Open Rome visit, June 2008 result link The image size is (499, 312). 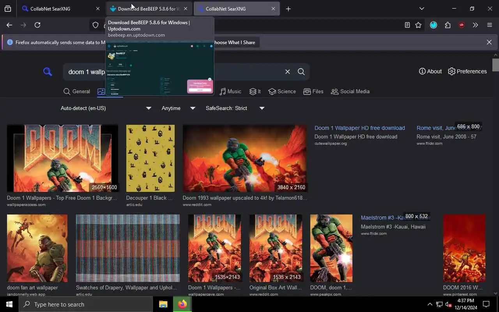pos(436,128)
